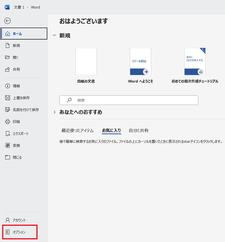
Task: Open the 新規 menu label in sidebar
Action: [16, 45]
